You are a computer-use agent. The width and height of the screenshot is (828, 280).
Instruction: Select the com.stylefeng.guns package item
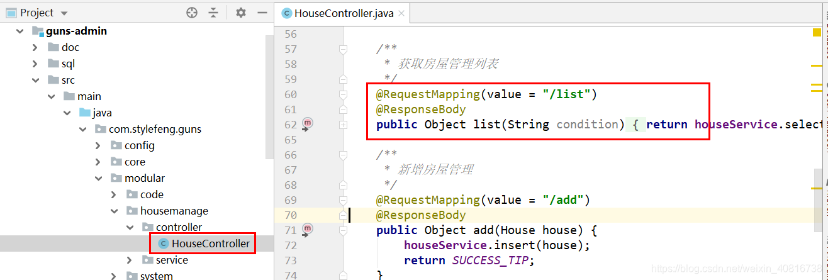155,129
